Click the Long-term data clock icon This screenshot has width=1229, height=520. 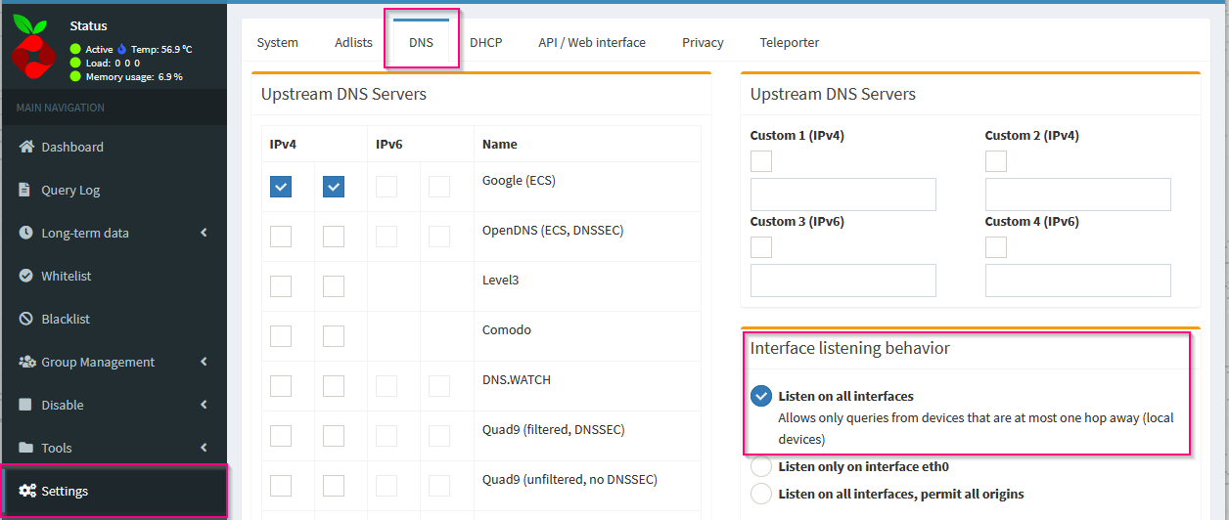pos(25,233)
